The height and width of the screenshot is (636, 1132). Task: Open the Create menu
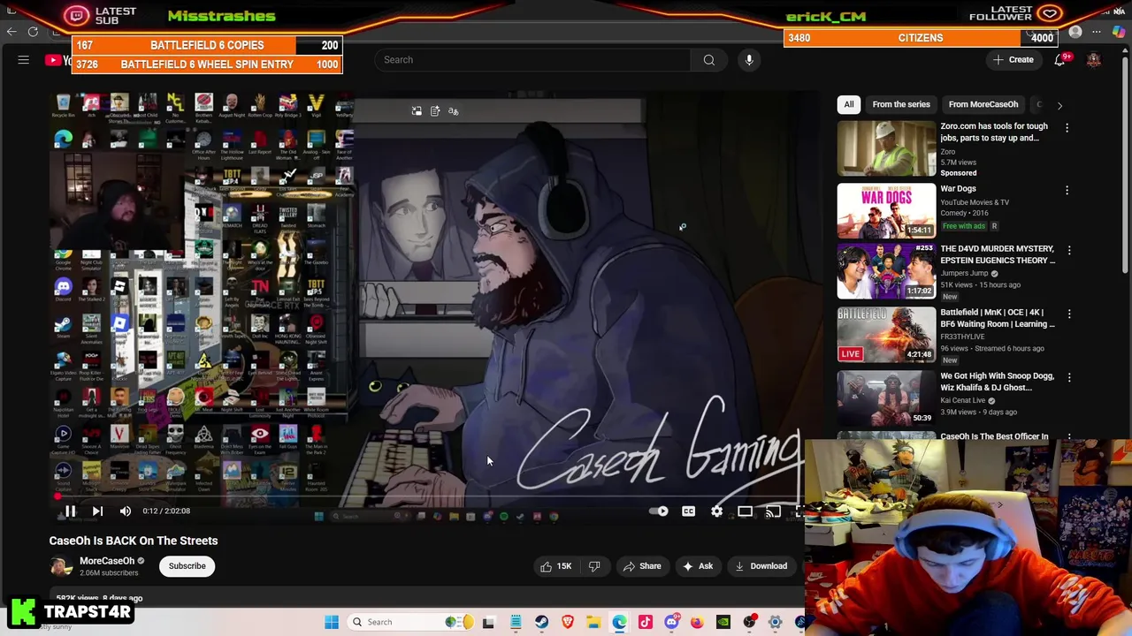pyautogui.click(x=1013, y=60)
